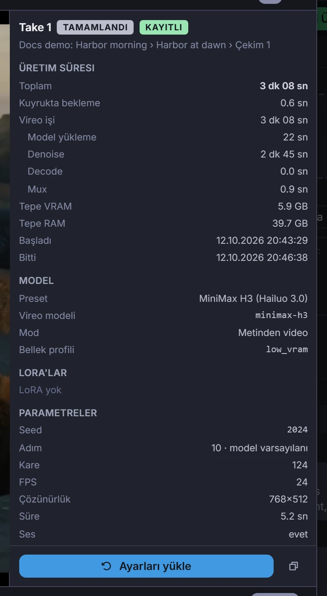This screenshot has height=596, width=327.
Task: Click the copy icon beside Ayarları yükle
Action: [x=293, y=566]
